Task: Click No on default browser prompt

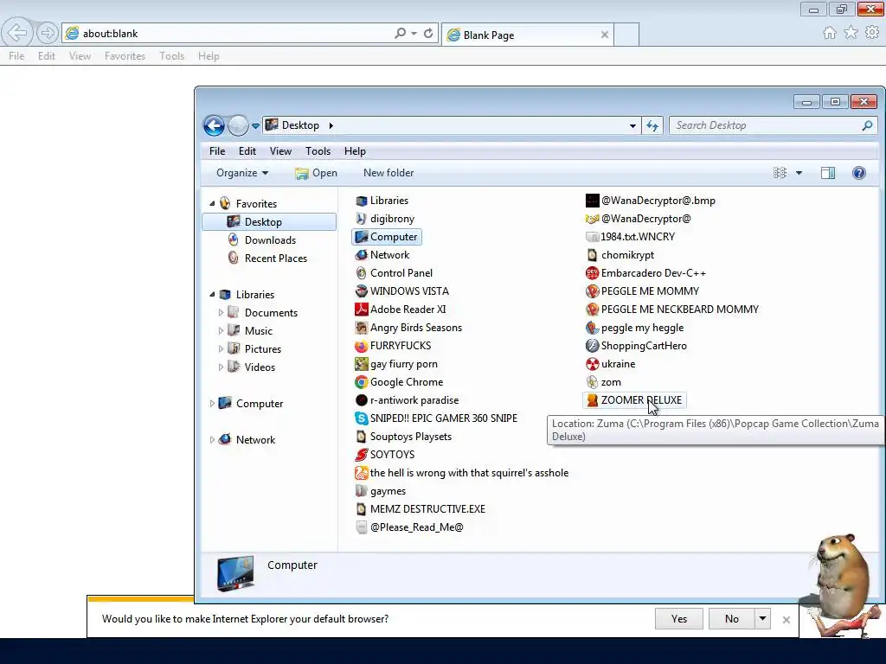Action: click(x=732, y=619)
